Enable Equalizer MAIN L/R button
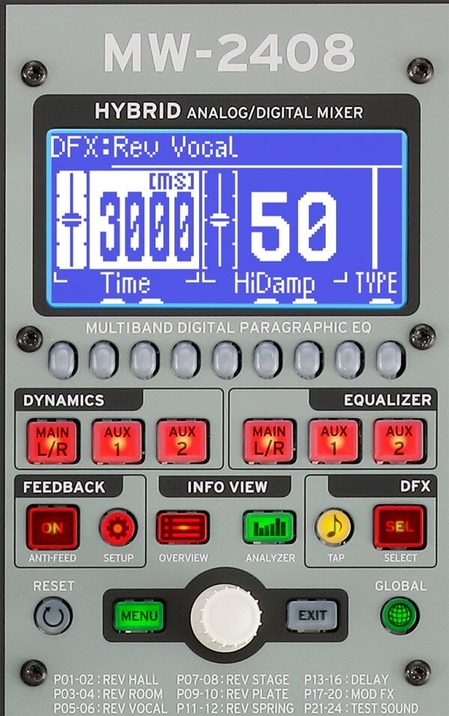449x716 pixels. (269, 441)
